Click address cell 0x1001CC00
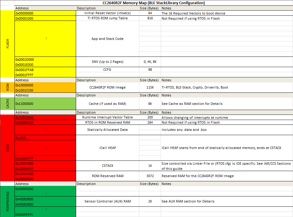This screenshot has height=217, width=293. pos(45,90)
